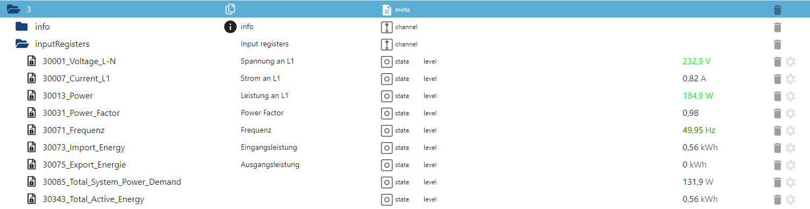This screenshot has width=810, height=209.
Task: Select the 30007_Current_L1 tree entry
Action: [76, 79]
